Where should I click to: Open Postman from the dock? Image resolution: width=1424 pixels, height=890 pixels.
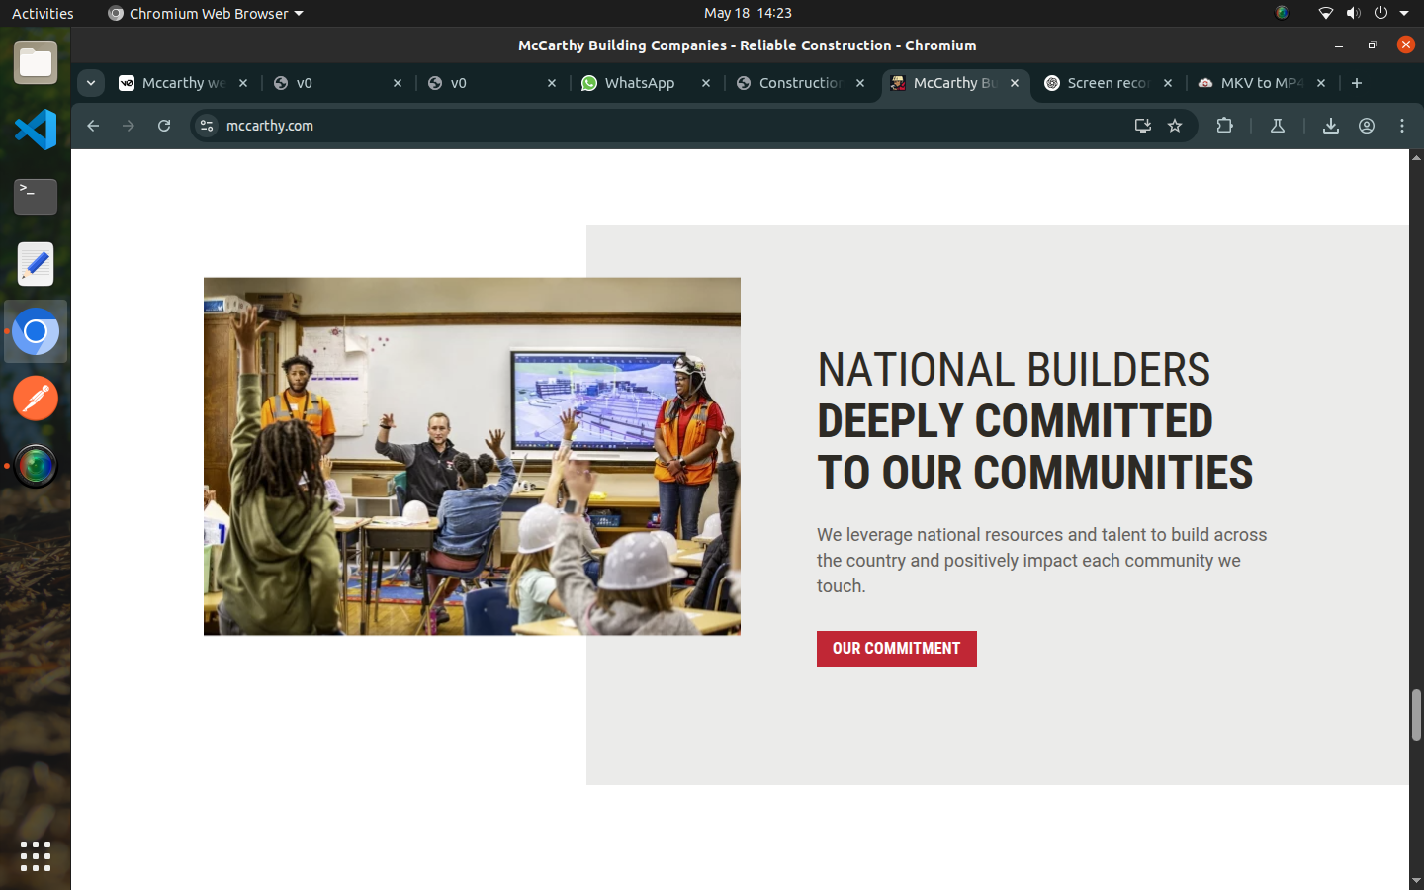[x=36, y=399]
